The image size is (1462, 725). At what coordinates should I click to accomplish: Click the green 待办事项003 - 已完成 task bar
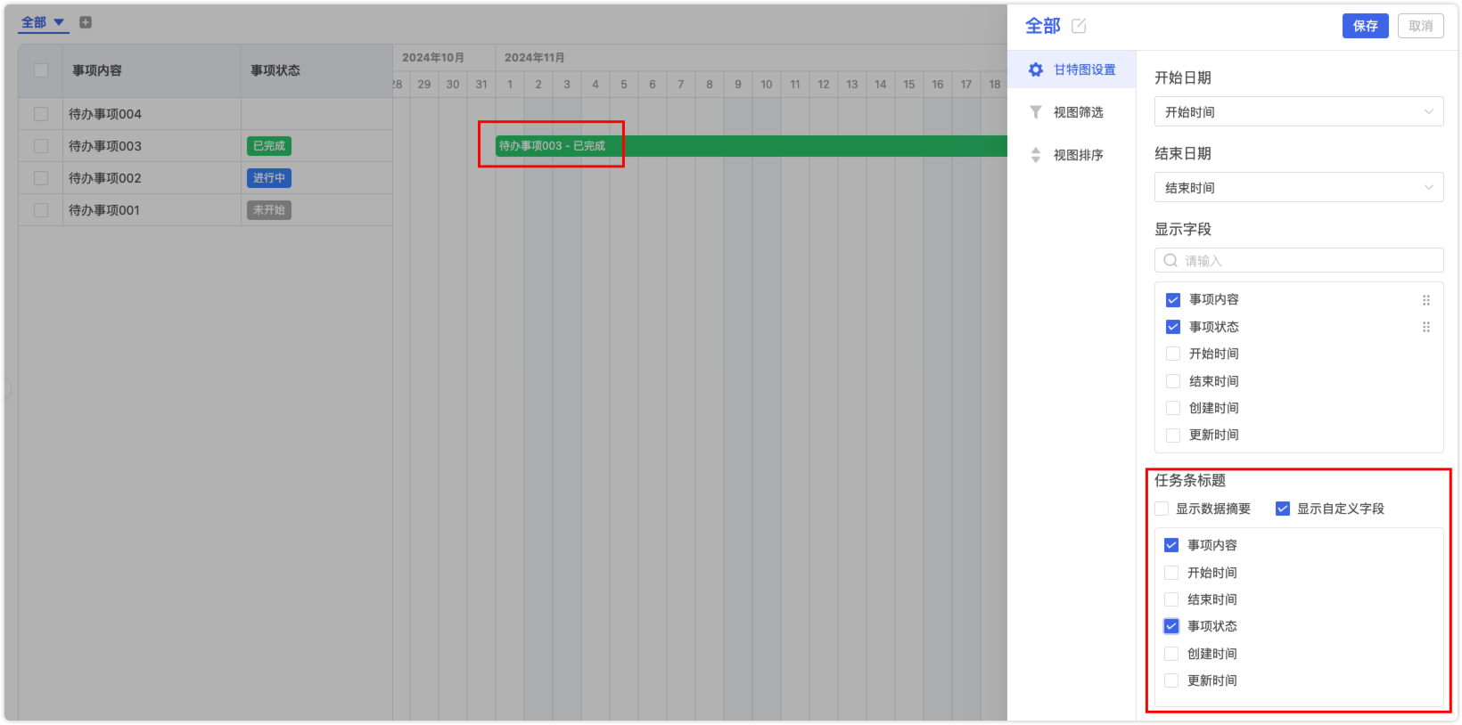(751, 146)
